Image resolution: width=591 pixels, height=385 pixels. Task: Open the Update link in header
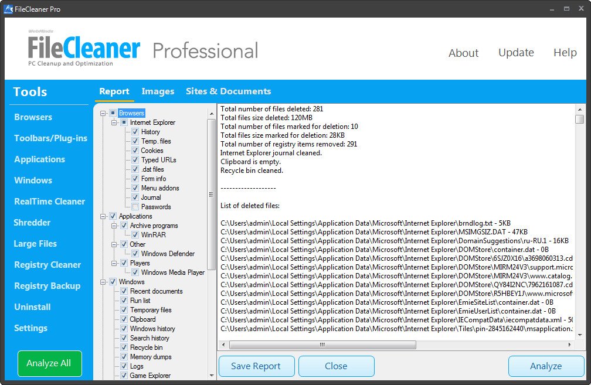[516, 53]
